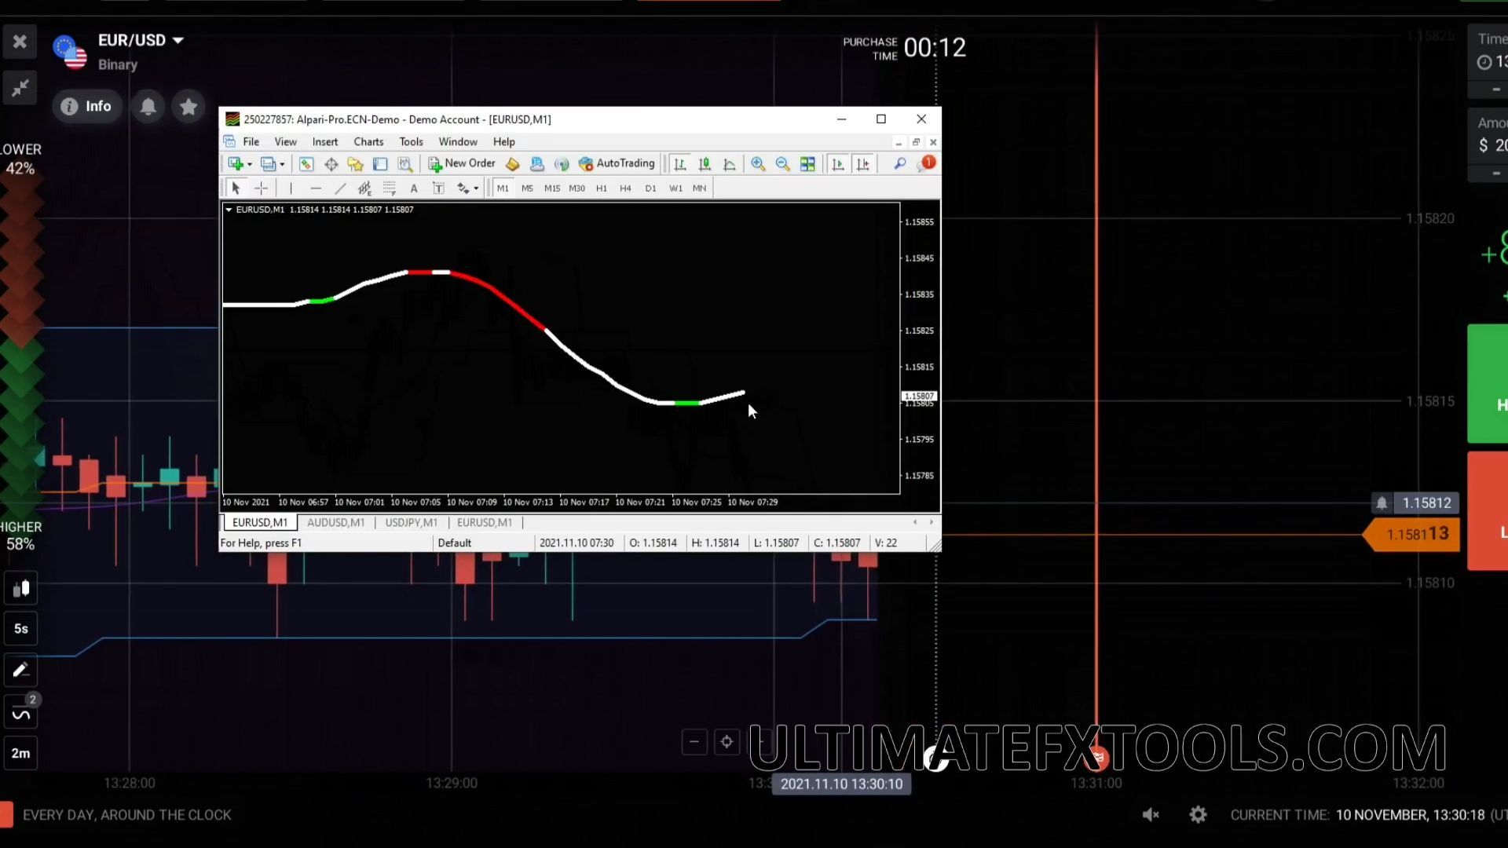
Task: Open the File menu
Action: pyautogui.click(x=251, y=141)
